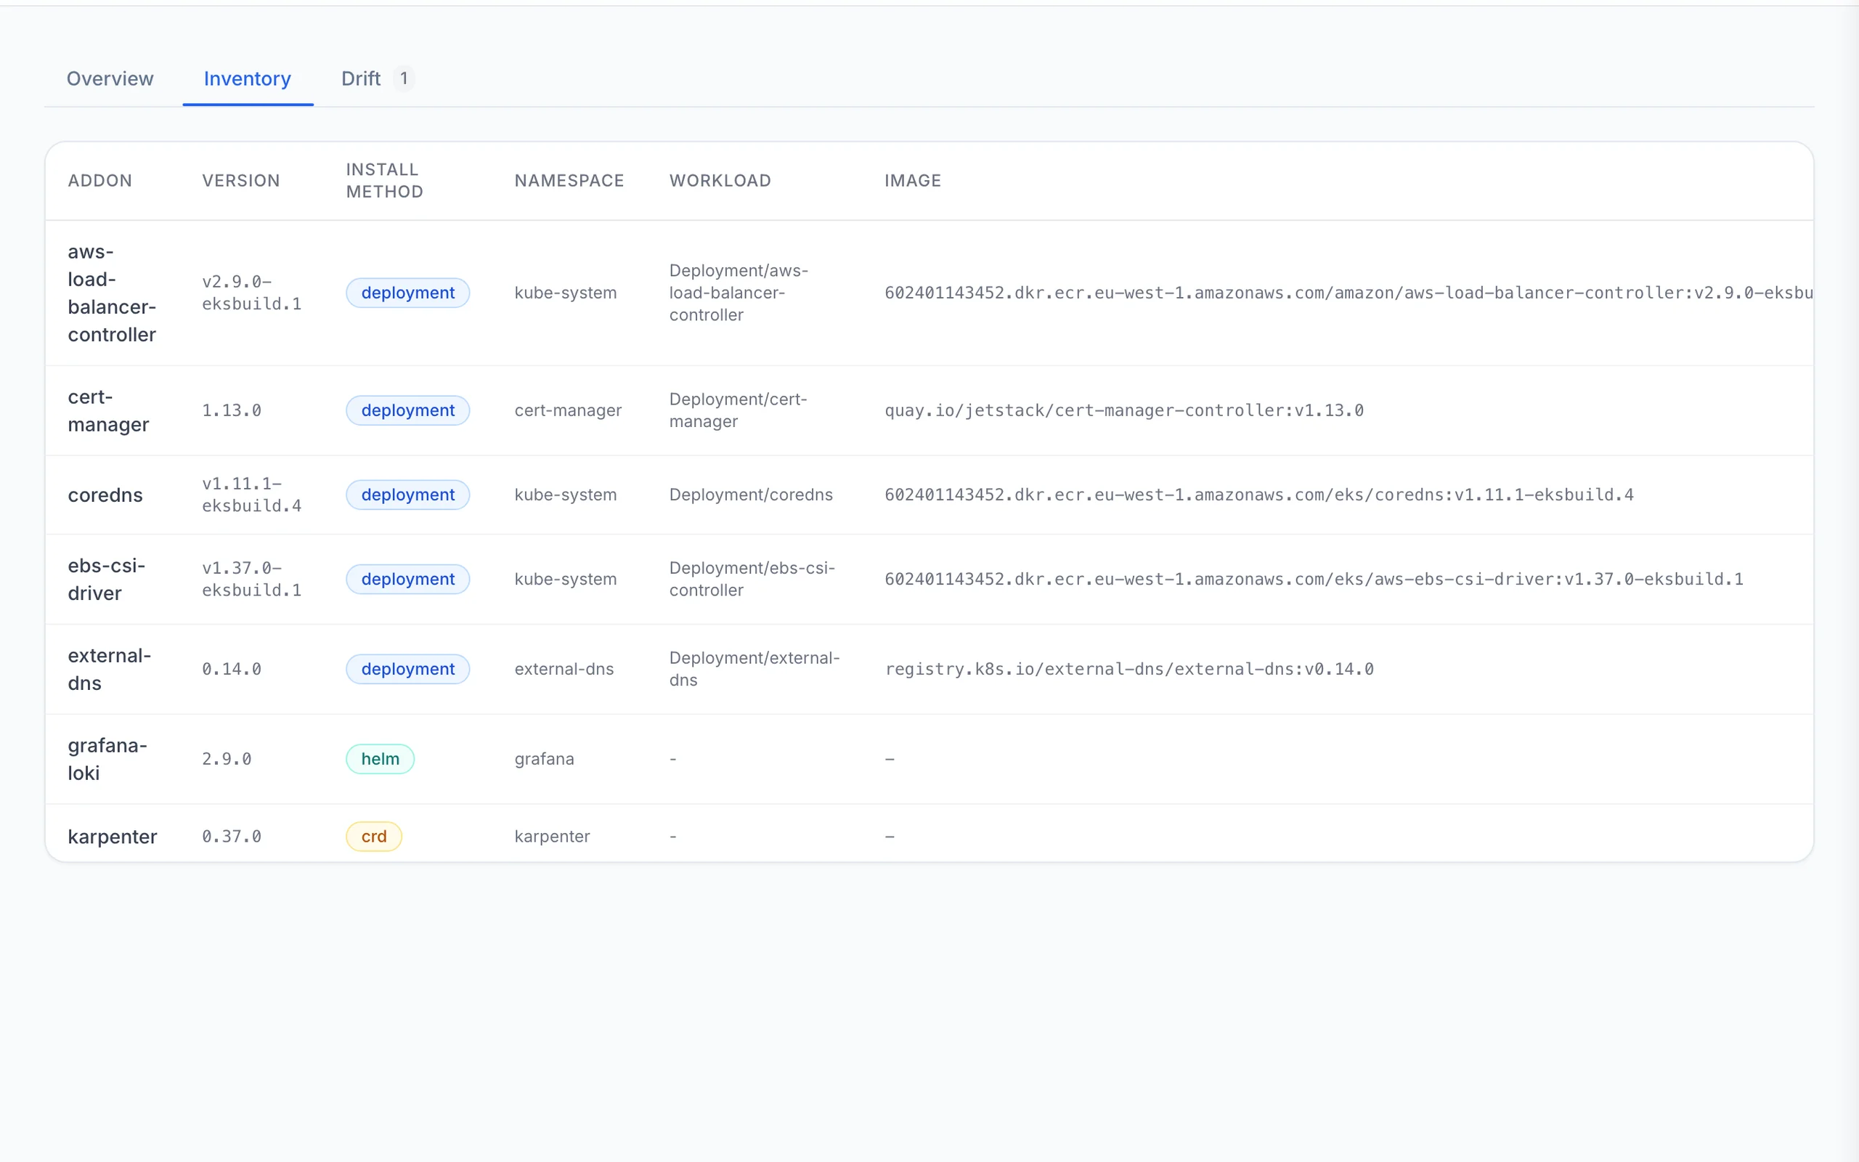The image size is (1859, 1162).
Task: Click the NAMESPACE column header
Action: coord(569,181)
